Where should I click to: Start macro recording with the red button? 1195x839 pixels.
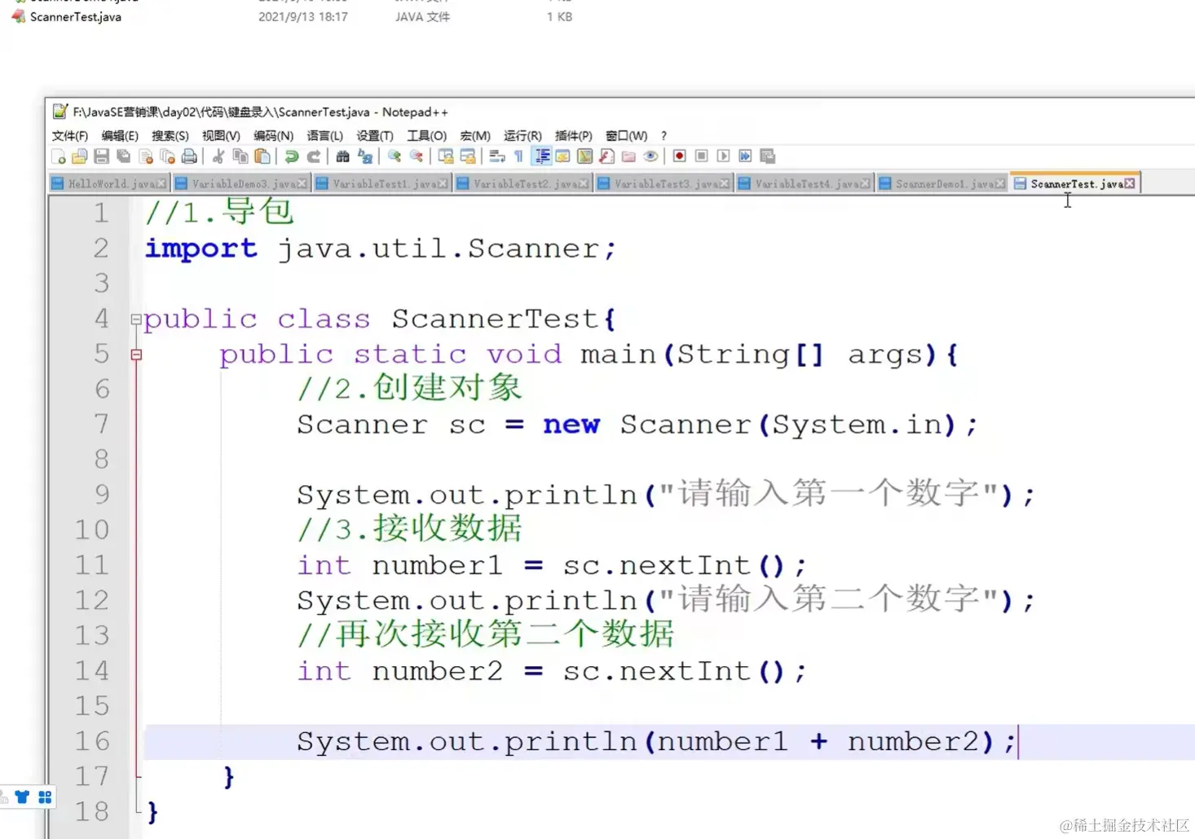click(x=680, y=157)
